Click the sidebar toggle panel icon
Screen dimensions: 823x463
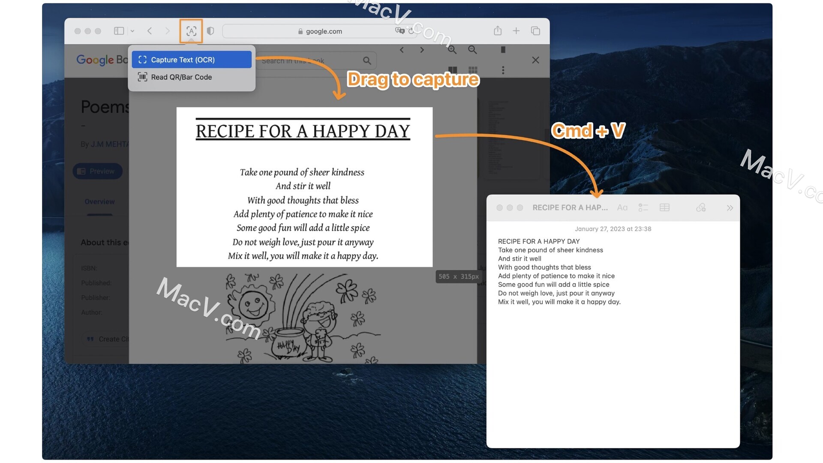click(120, 31)
